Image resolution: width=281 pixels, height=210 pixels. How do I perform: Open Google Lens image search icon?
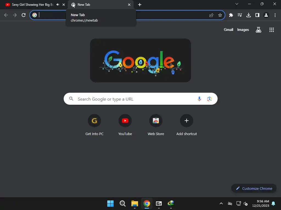pos(209,99)
